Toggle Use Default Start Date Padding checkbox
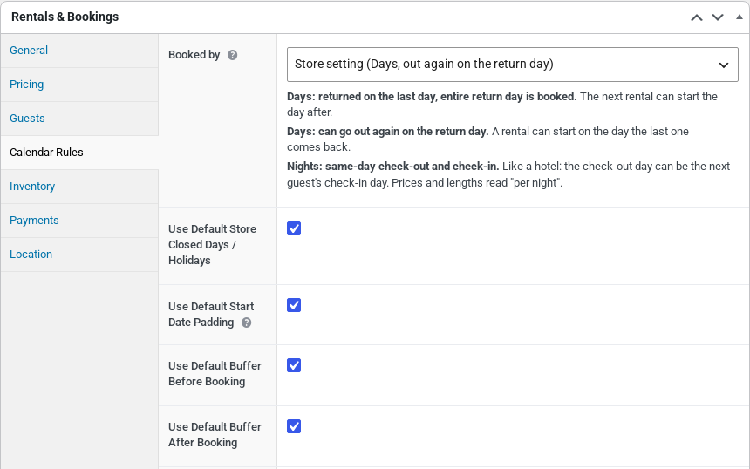Screen dimensions: 750x469 [294, 305]
